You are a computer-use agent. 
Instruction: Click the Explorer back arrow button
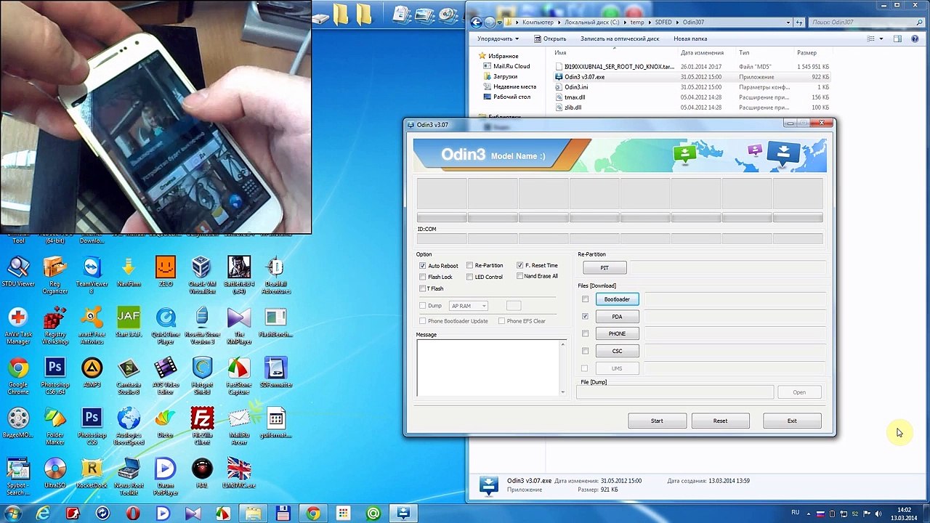click(475, 23)
